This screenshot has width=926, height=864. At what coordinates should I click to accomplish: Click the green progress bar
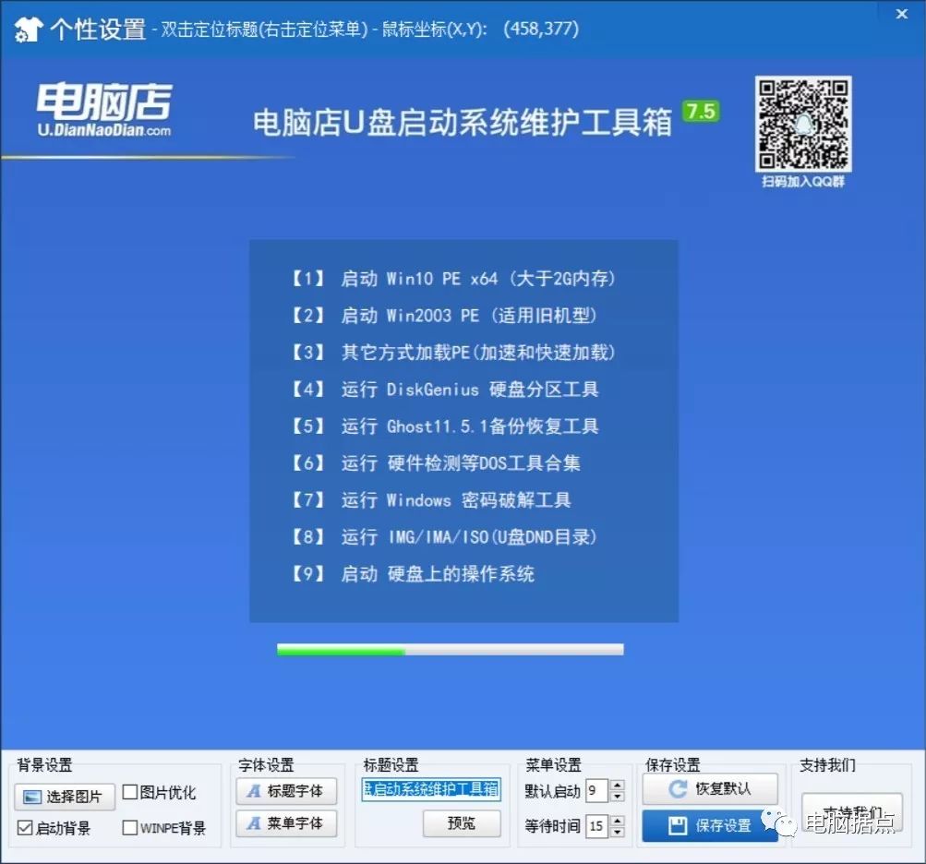(342, 652)
